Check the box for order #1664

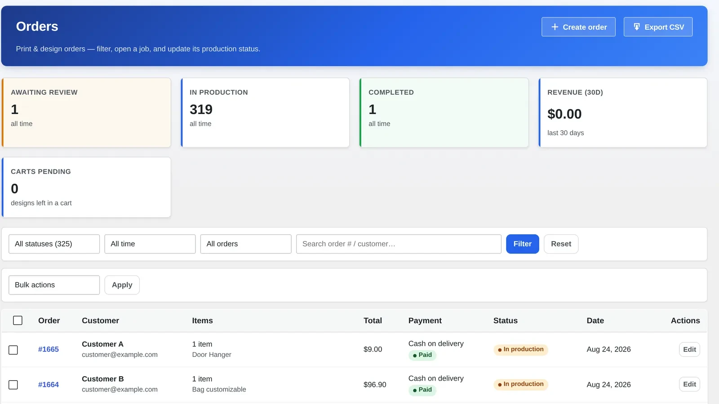point(13,385)
